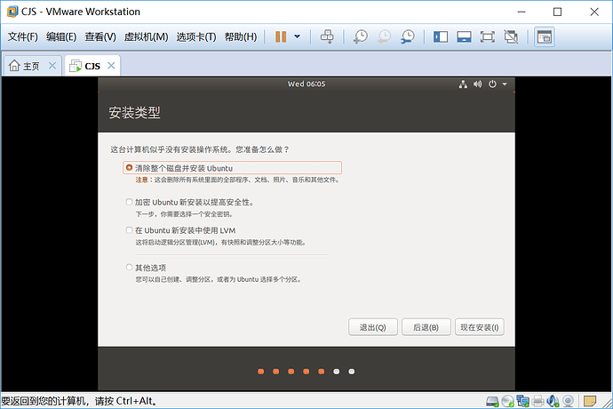This screenshot has height=409, width=613.
Task: Click the 后退(B) button
Action: pos(426,327)
